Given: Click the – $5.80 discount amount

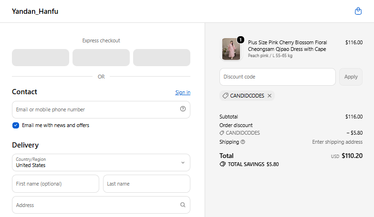Looking at the screenshot, I should (x=354, y=133).
